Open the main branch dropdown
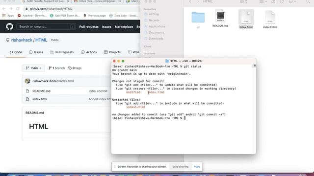Viewport: 314px width, 176px height. (33, 68)
